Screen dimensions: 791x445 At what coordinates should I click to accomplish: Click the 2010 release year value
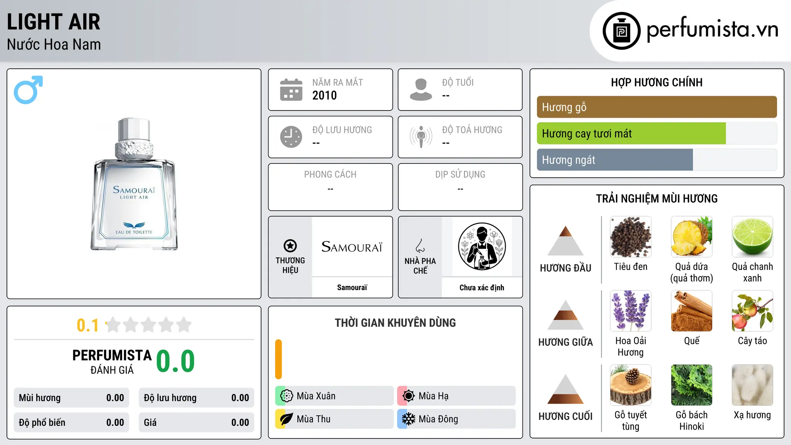pyautogui.click(x=324, y=95)
